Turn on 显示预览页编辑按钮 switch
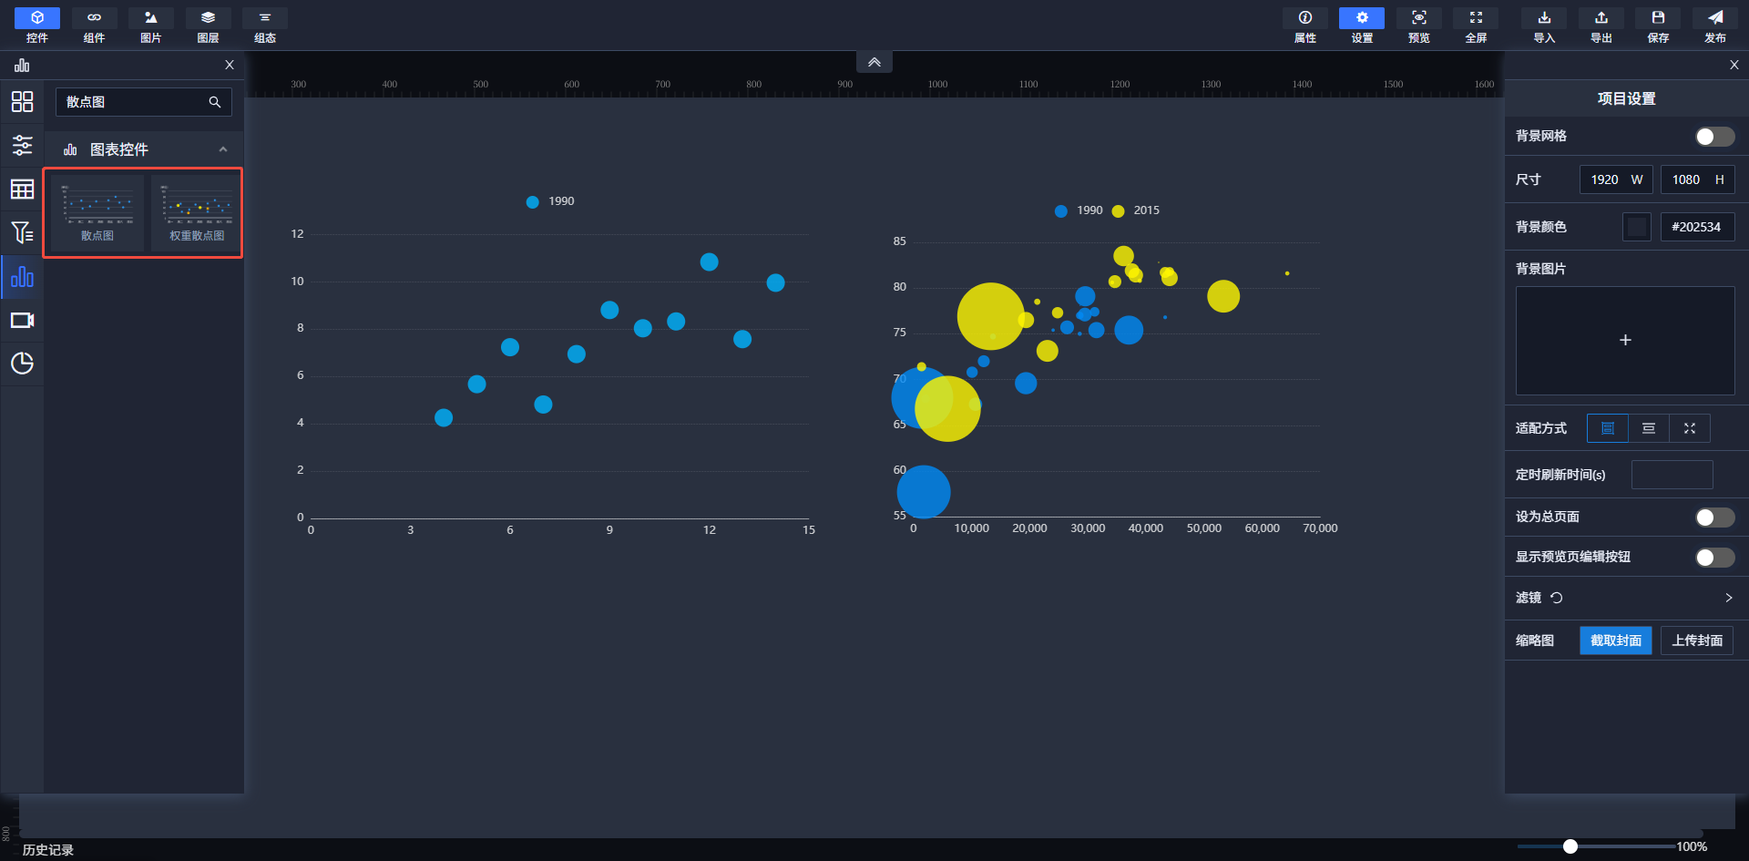Viewport: 1749px width, 861px height. [x=1713, y=558]
